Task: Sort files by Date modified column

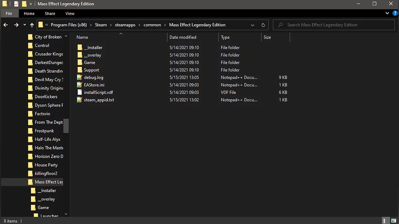Action: pyautogui.click(x=183, y=37)
